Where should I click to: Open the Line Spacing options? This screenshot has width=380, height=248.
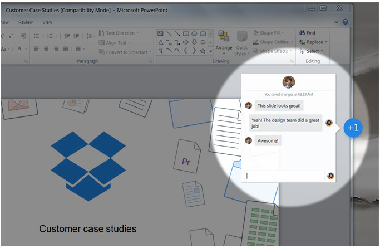click(90, 36)
